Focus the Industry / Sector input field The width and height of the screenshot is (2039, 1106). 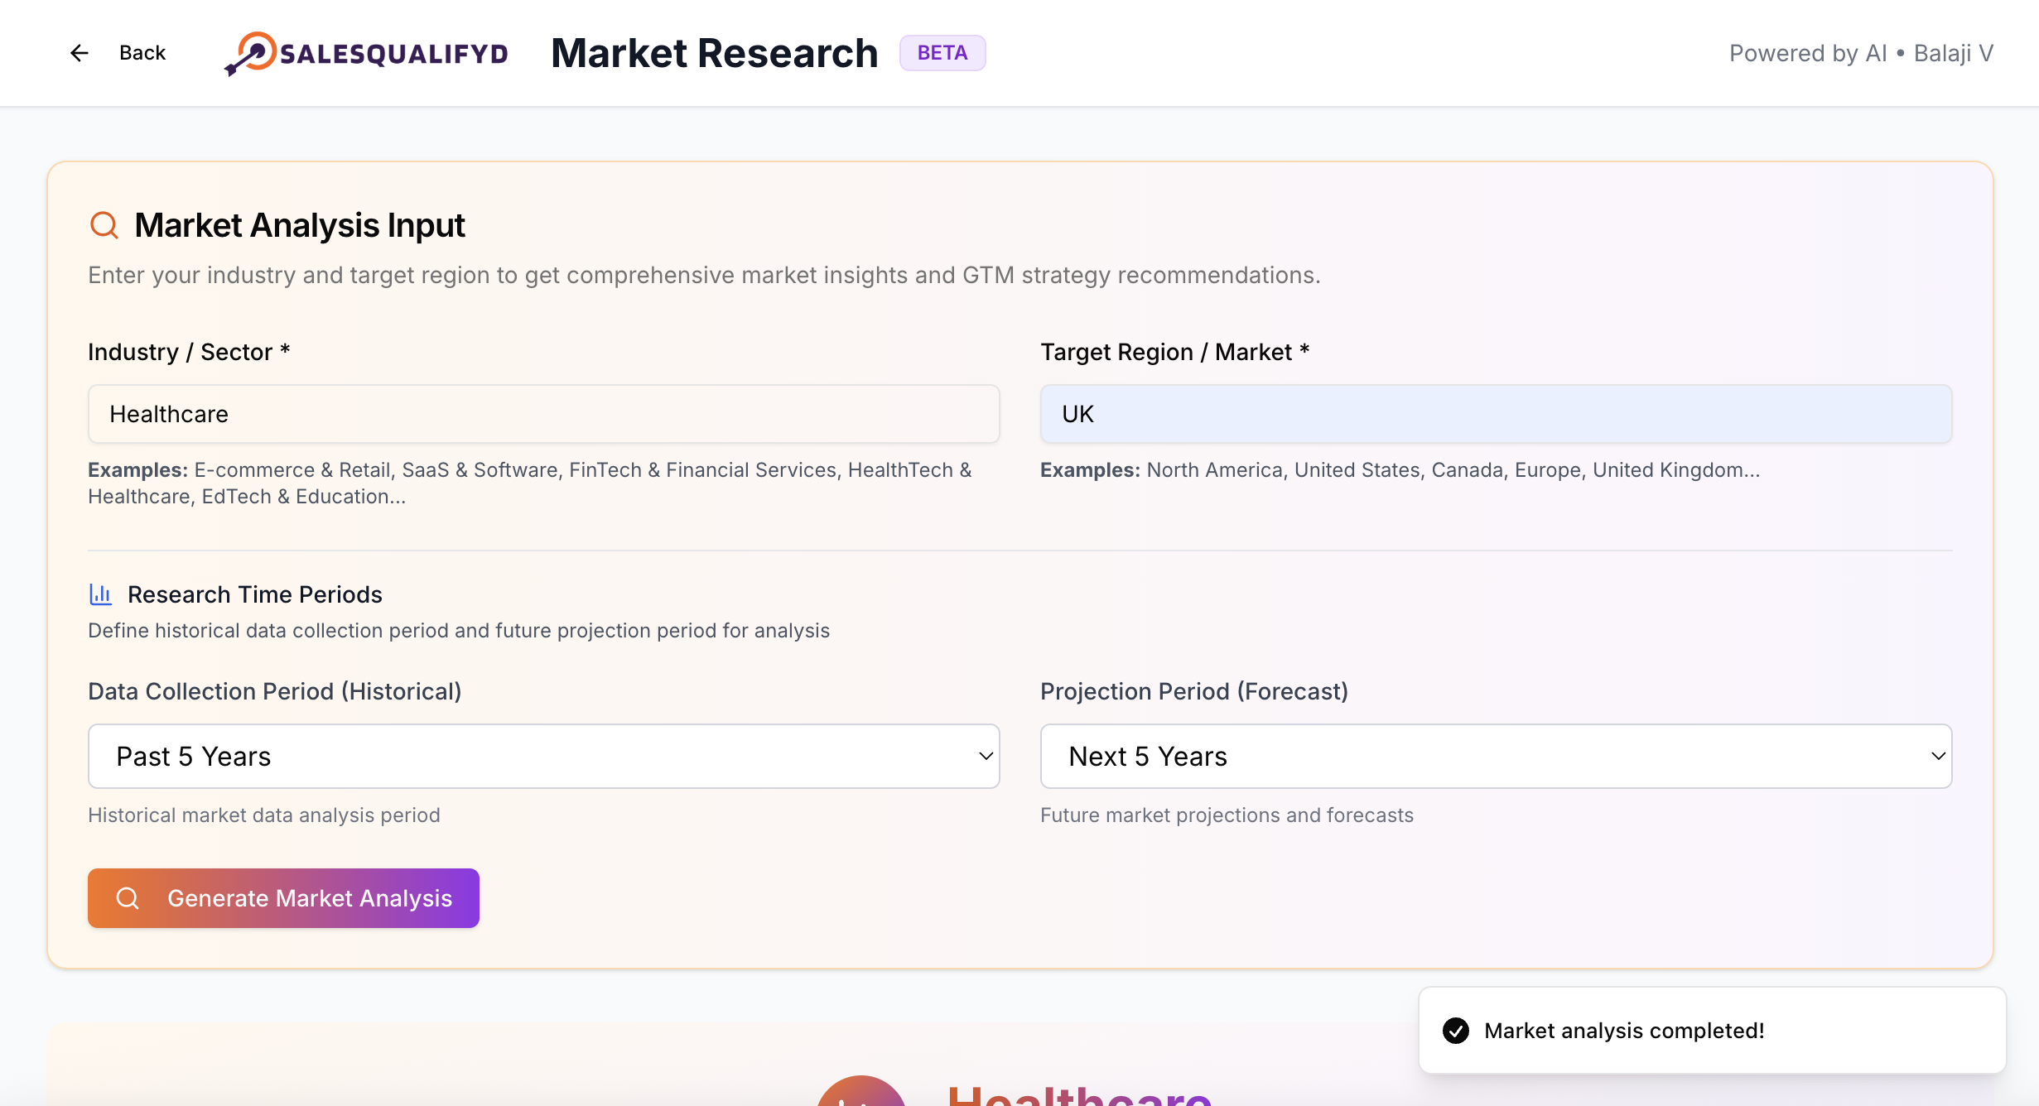pyautogui.click(x=543, y=414)
